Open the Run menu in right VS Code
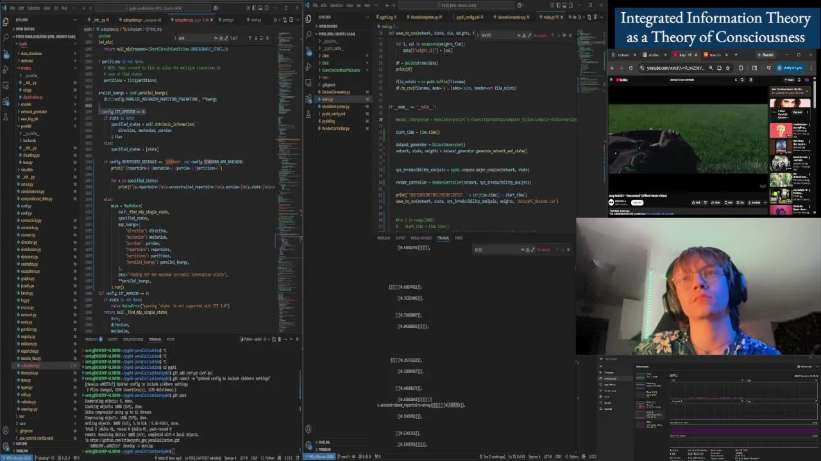 coord(366,5)
